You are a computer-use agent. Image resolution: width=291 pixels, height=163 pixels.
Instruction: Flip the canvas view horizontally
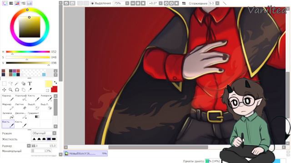pos(184,3)
